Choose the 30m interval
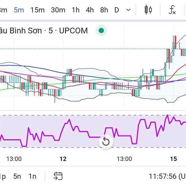This screenshot has width=186, height=186. [x=58, y=10]
